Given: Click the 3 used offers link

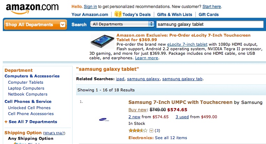Looking at the screenshot, I should pos(182,116).
